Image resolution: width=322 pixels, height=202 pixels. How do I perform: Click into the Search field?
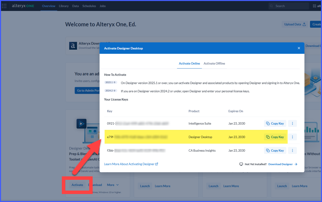click(289, 6)
